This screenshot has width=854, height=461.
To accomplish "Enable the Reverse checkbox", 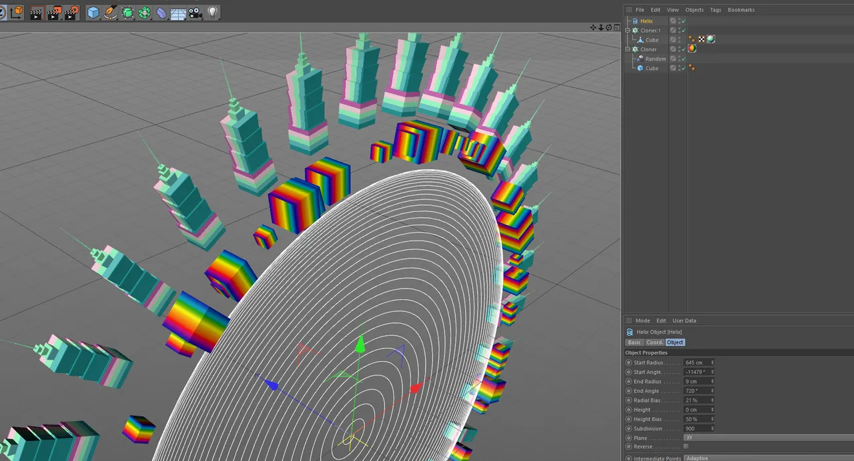I will point(687,446).
